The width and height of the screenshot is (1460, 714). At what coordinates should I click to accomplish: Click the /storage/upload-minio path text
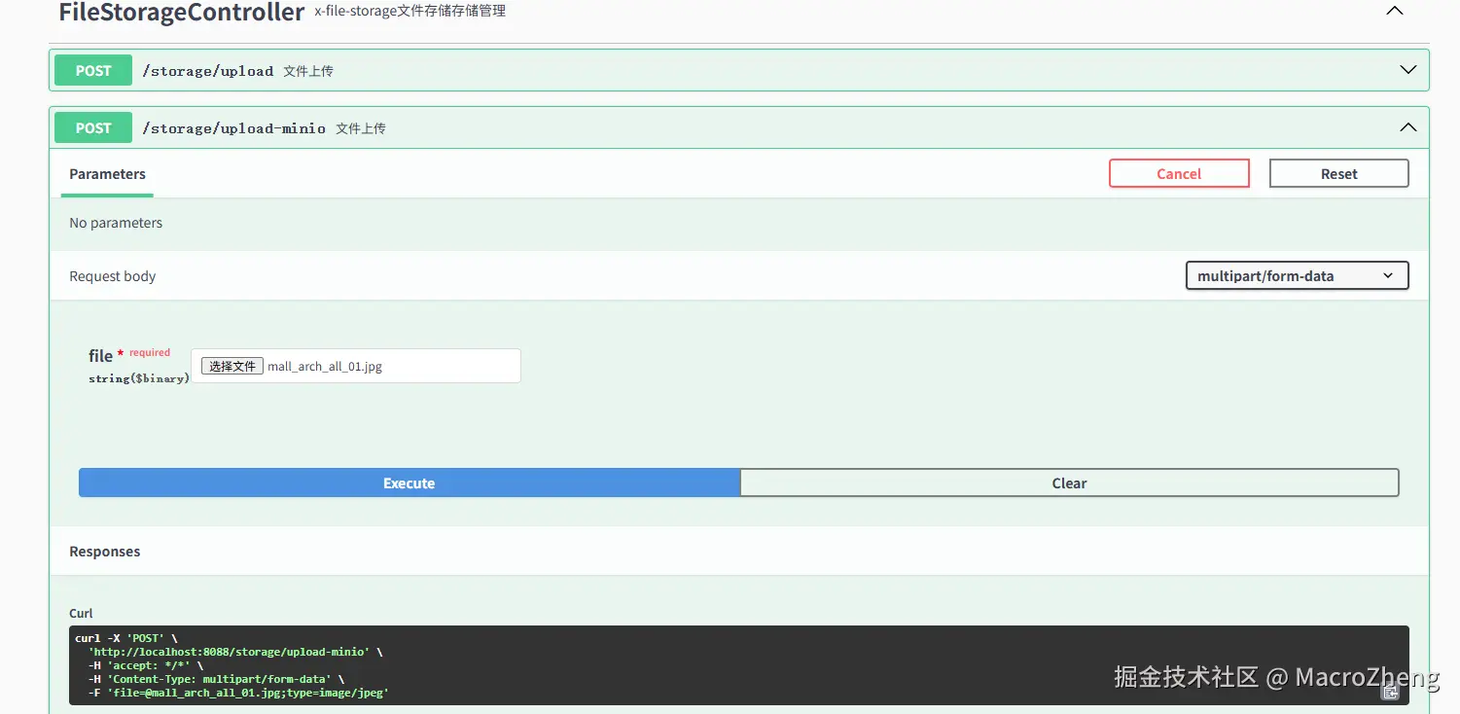tap(234, 128)
